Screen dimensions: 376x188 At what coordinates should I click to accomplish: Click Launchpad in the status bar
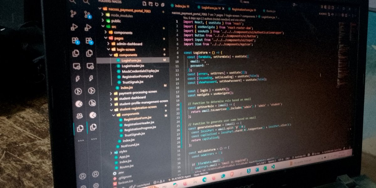tap(141, 185)
